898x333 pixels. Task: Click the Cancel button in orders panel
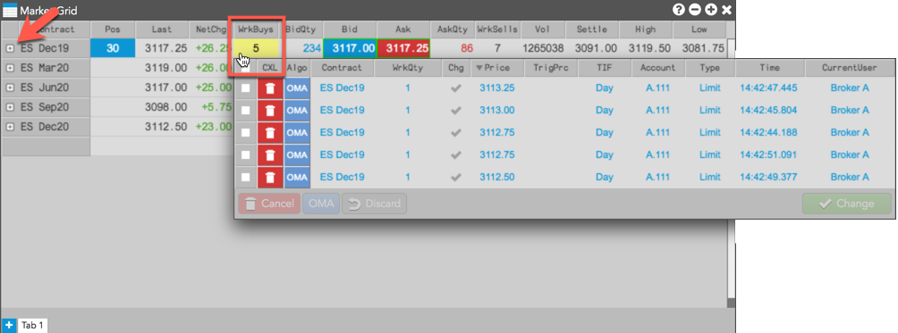[x=269, y=204]
